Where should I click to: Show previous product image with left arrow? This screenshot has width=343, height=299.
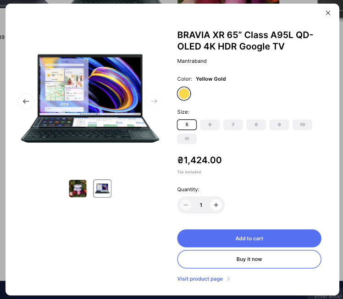26,101
